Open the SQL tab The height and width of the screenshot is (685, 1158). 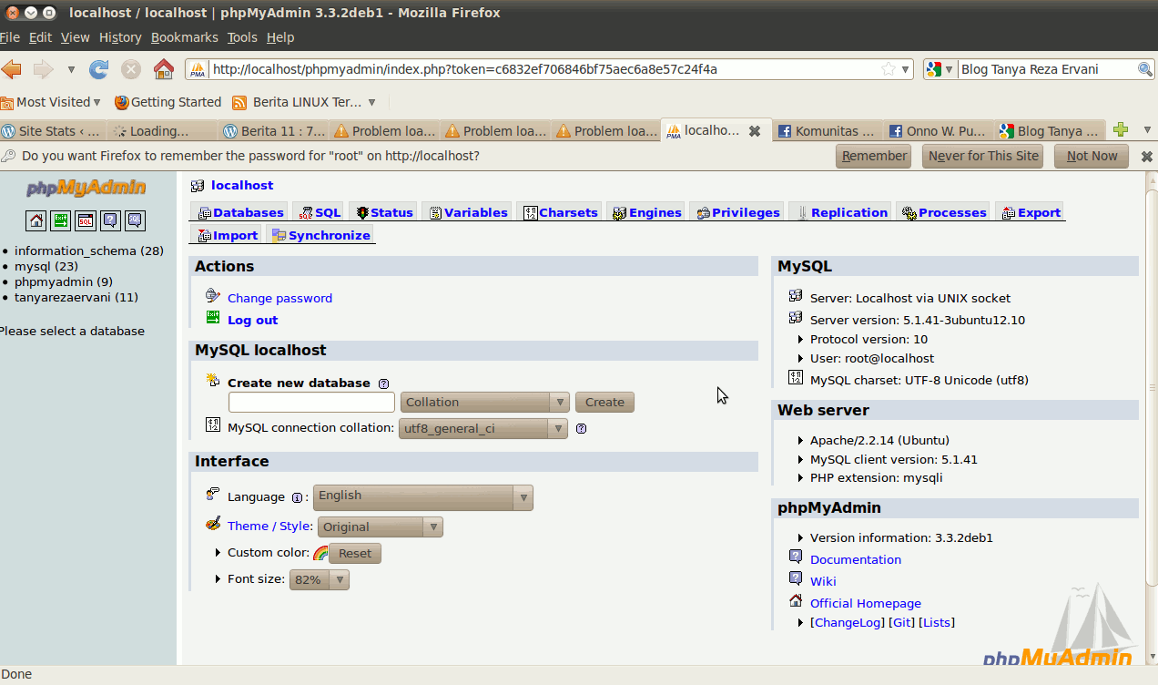(x=320, y=212)
